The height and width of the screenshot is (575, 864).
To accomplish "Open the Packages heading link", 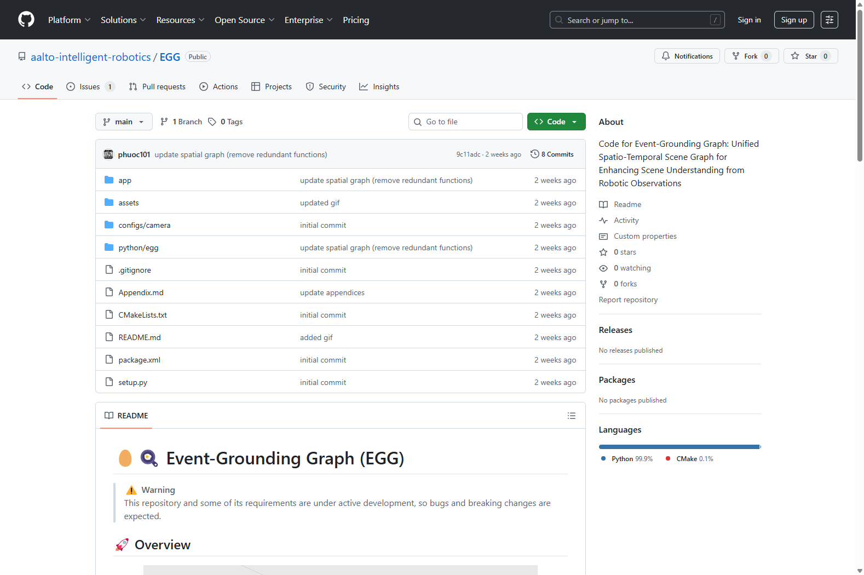I will tap(617, 380).
